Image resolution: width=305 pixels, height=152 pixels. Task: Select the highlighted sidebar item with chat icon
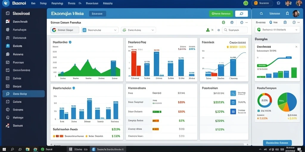click(24, 94)
